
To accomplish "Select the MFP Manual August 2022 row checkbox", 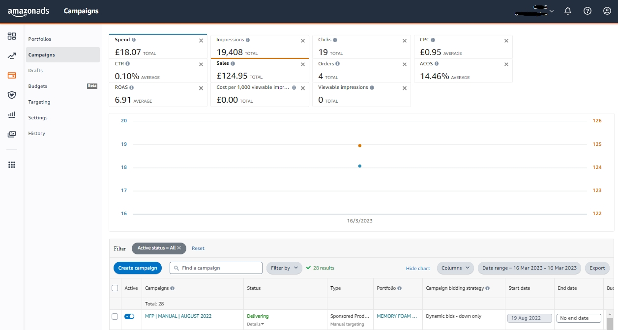I will tap(115, 317).
